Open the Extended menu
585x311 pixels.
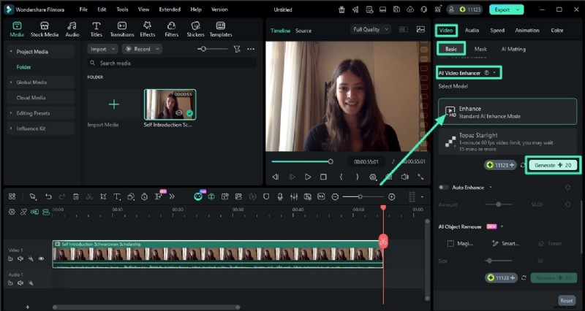tap(170, 9)
